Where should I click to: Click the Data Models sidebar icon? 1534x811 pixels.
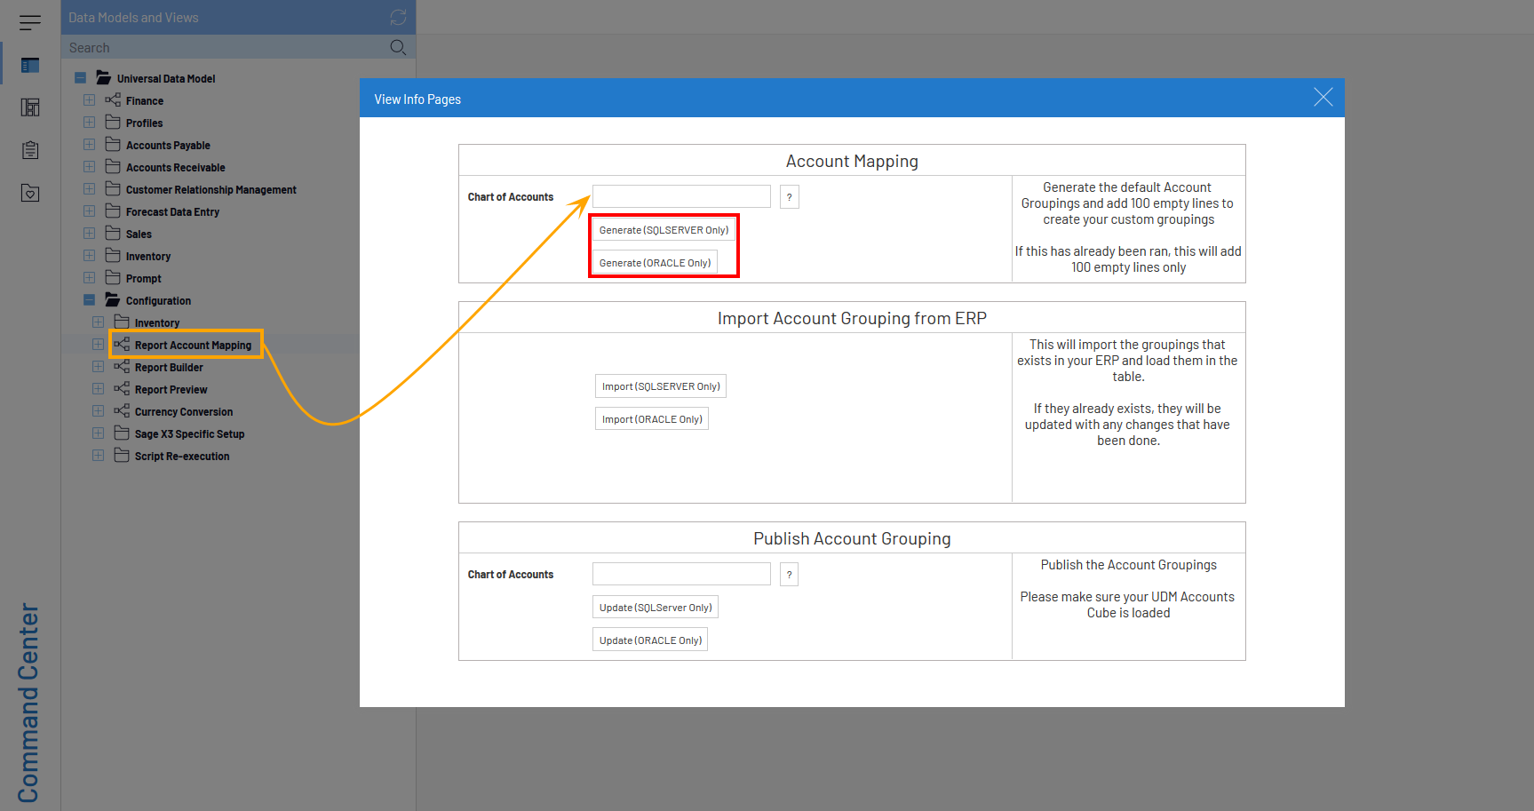point(30,65)
